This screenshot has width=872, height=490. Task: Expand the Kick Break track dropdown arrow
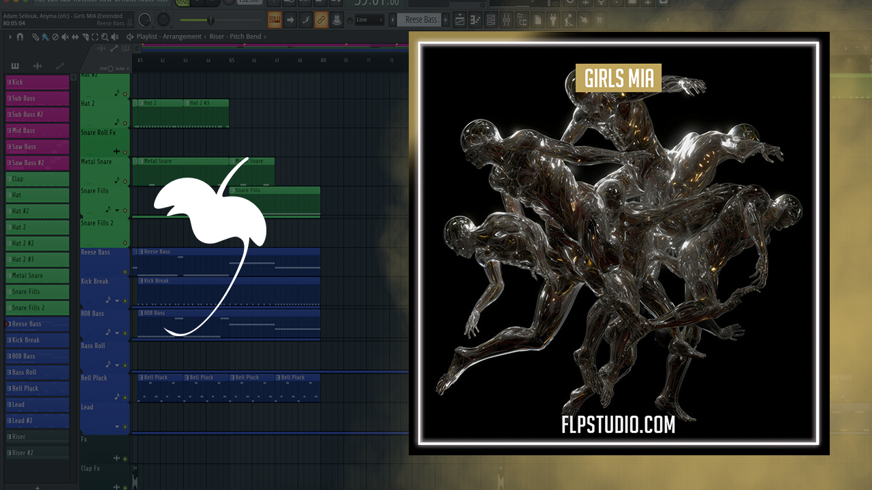point(117,300)
